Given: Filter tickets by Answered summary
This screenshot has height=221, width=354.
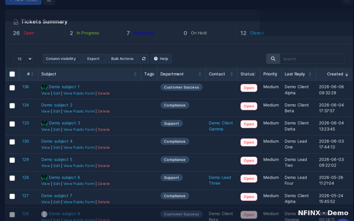Looking at the screenshot, I should coord(143,33).
